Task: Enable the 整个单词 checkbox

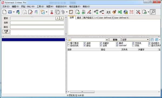Action: 69,43
